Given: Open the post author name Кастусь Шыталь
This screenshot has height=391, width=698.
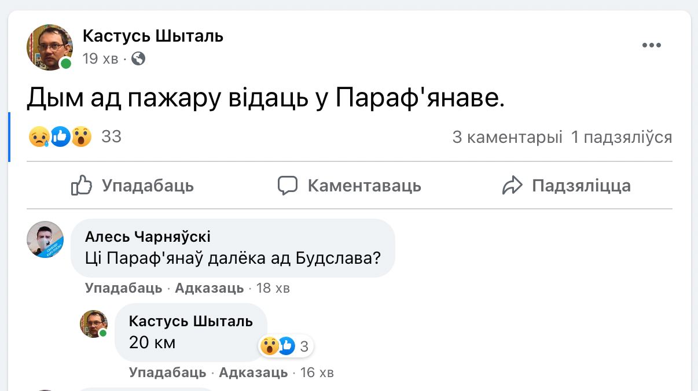Looking at the screenshot, I should click(153, 36).
